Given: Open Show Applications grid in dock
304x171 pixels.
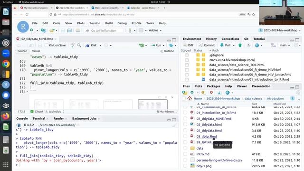Looking at the screenshot, I should (x=6, y=165).
